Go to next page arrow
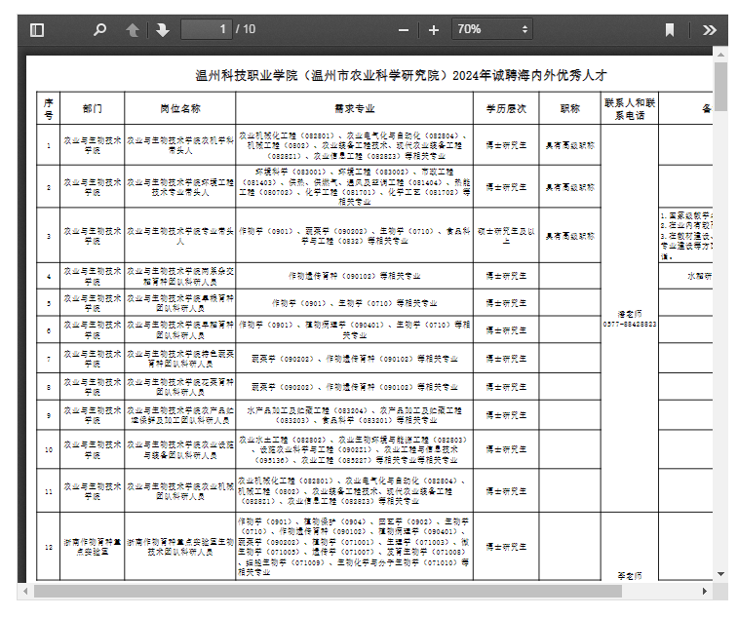The width and height of the screenshot is (738, 617). [163, 30]
